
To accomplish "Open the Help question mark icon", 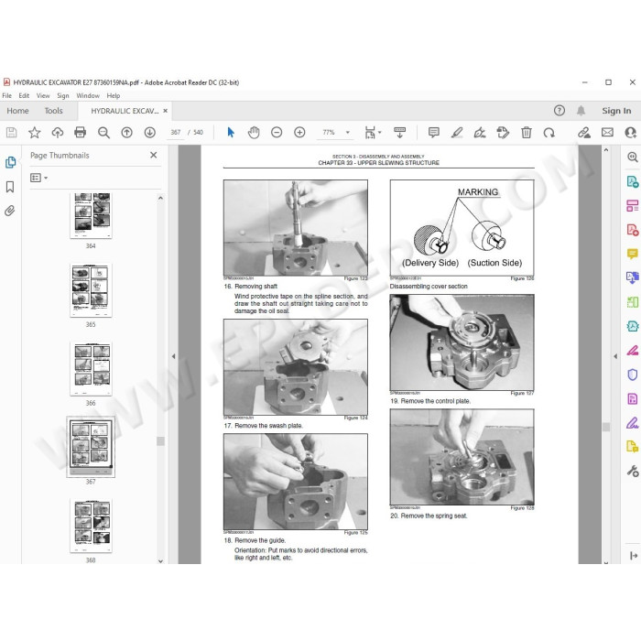I will click(560, 111).
